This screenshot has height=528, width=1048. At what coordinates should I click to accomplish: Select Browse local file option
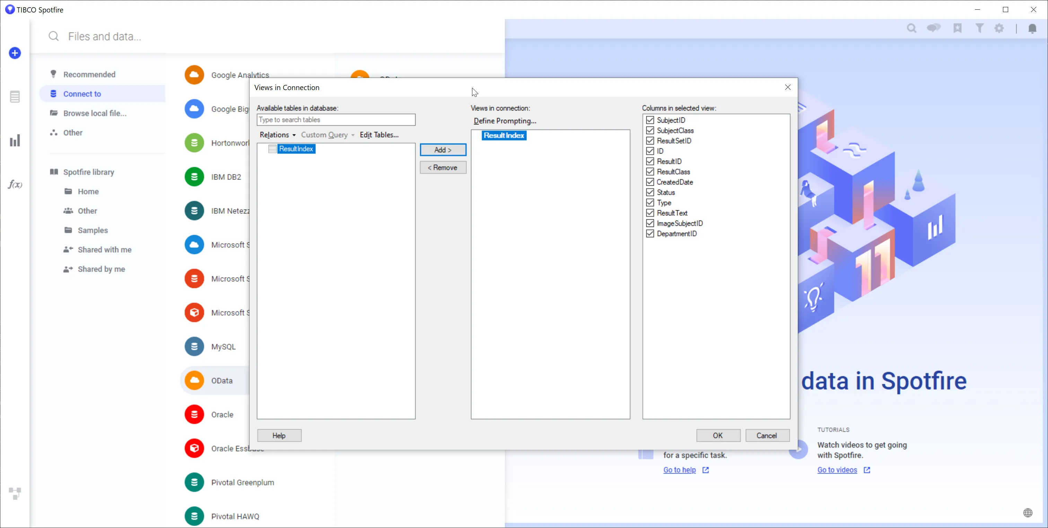(94, 113)
